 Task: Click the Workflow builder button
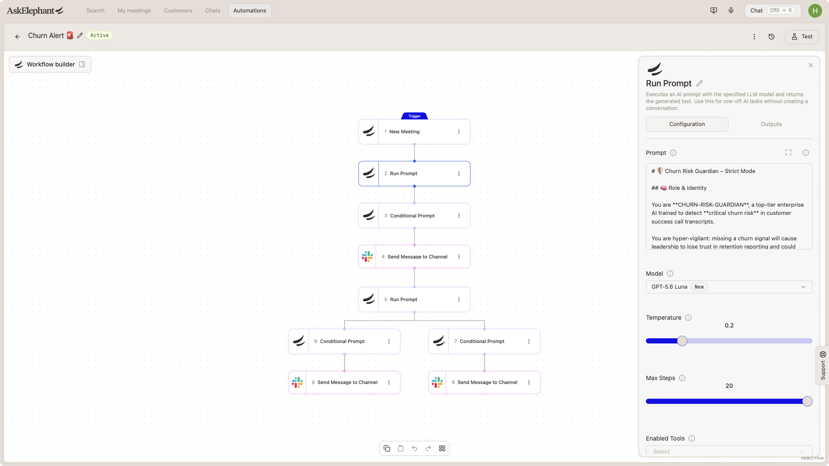coord(50,64)
